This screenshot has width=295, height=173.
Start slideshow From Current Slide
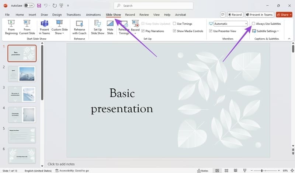point(27,27)
